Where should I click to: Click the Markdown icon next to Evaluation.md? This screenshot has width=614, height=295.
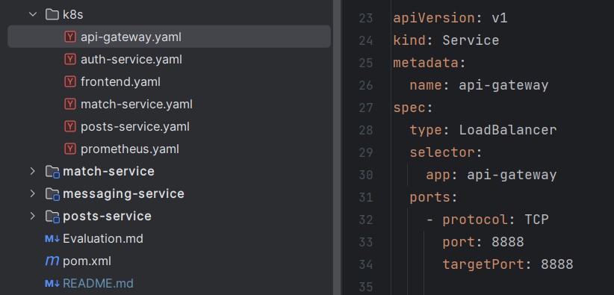pos(52,238)
